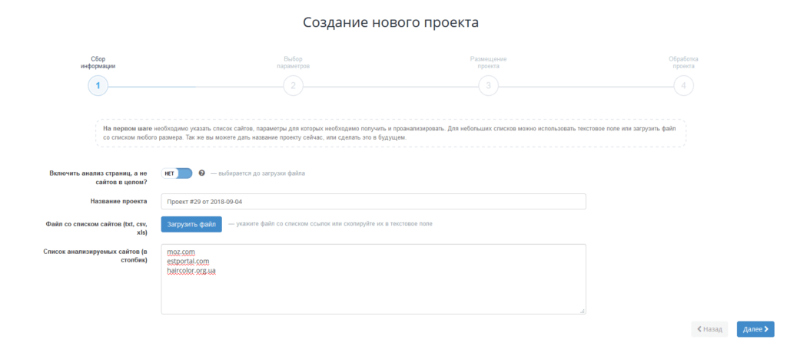Screen dimensions: 787x346
Task: Grab the textarea resize handle corner
Action: pos(582,311)
